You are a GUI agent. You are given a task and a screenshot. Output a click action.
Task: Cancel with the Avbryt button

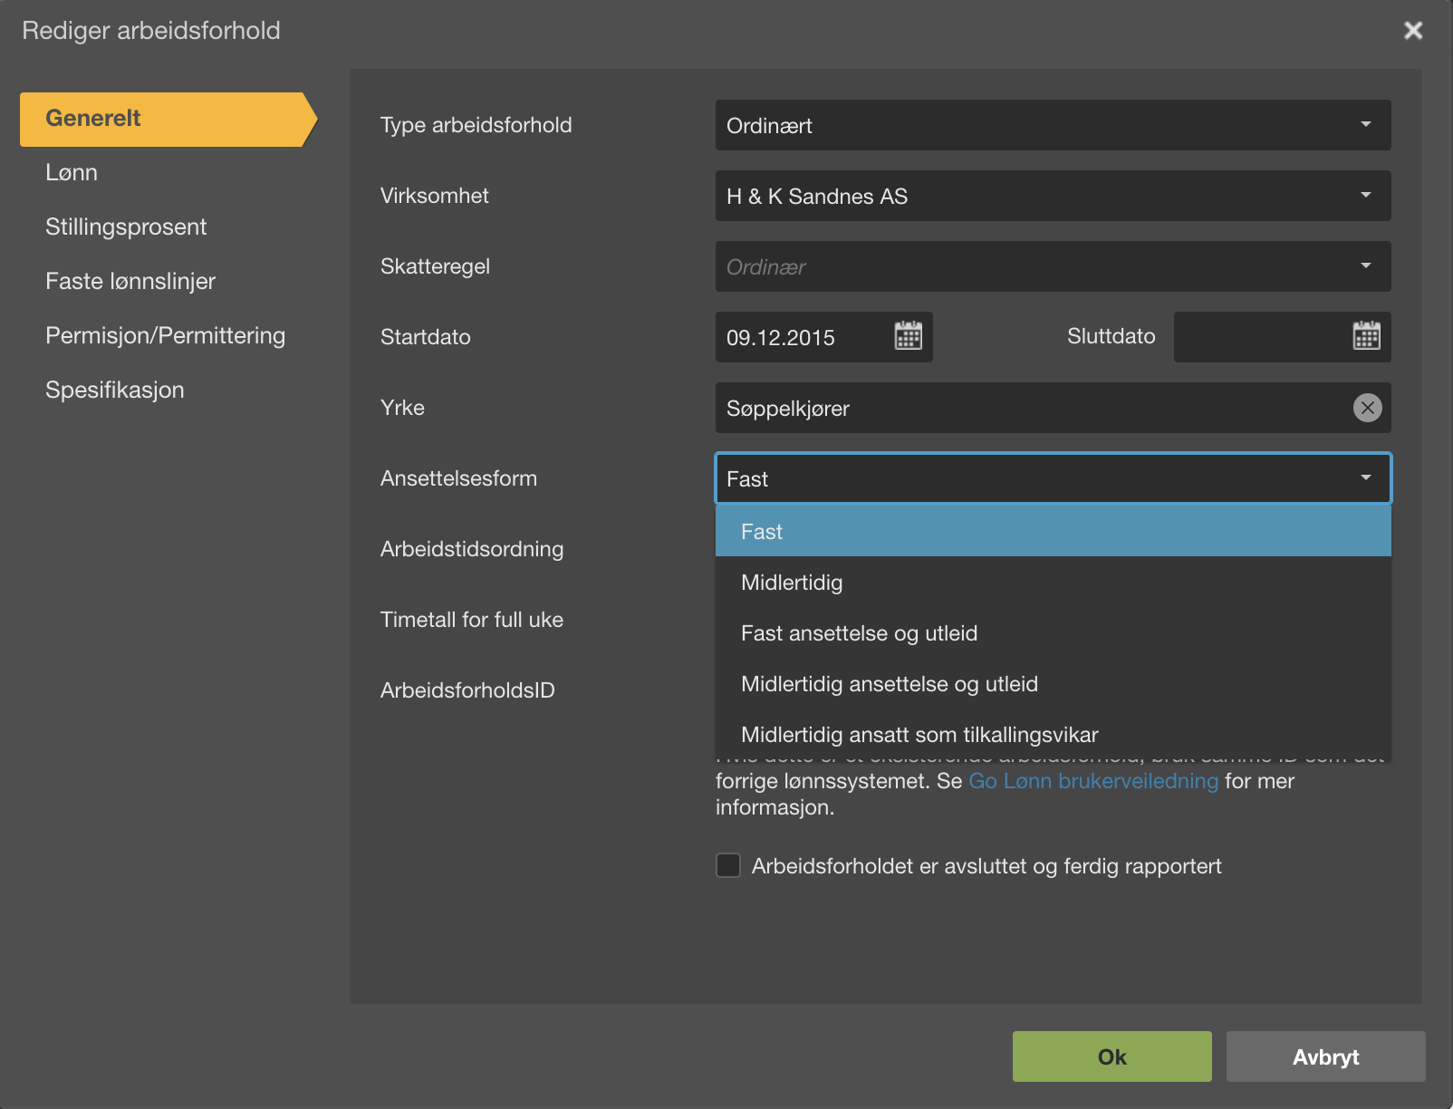pos(1325,1056)
